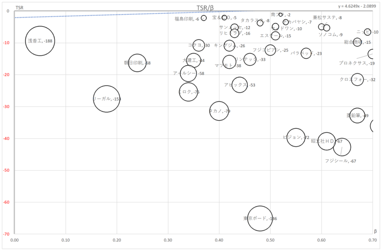Select the 昭文社HD, -67 bubble
The width and height of the screenshot is (382, 251).
[x=327, y=141]
